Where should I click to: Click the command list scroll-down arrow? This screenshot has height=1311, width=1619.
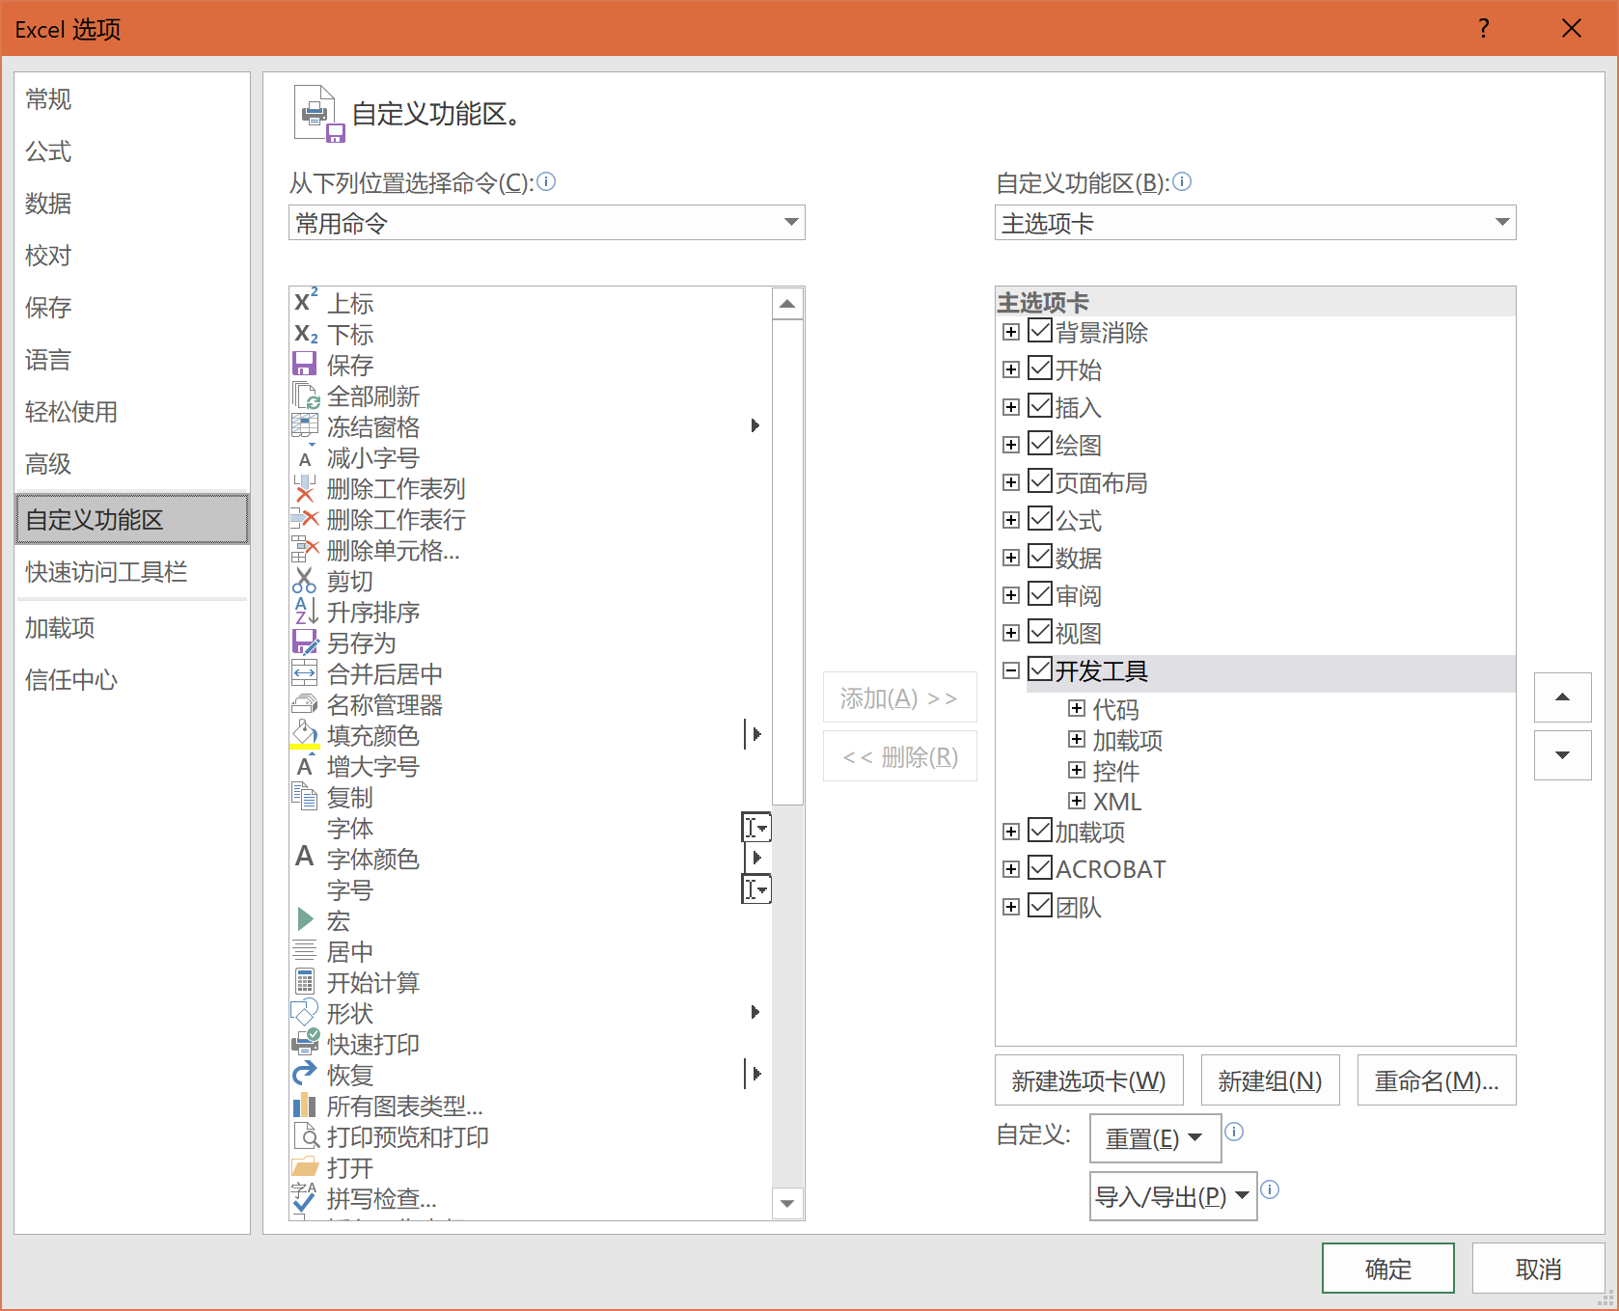coord(787,1203)
